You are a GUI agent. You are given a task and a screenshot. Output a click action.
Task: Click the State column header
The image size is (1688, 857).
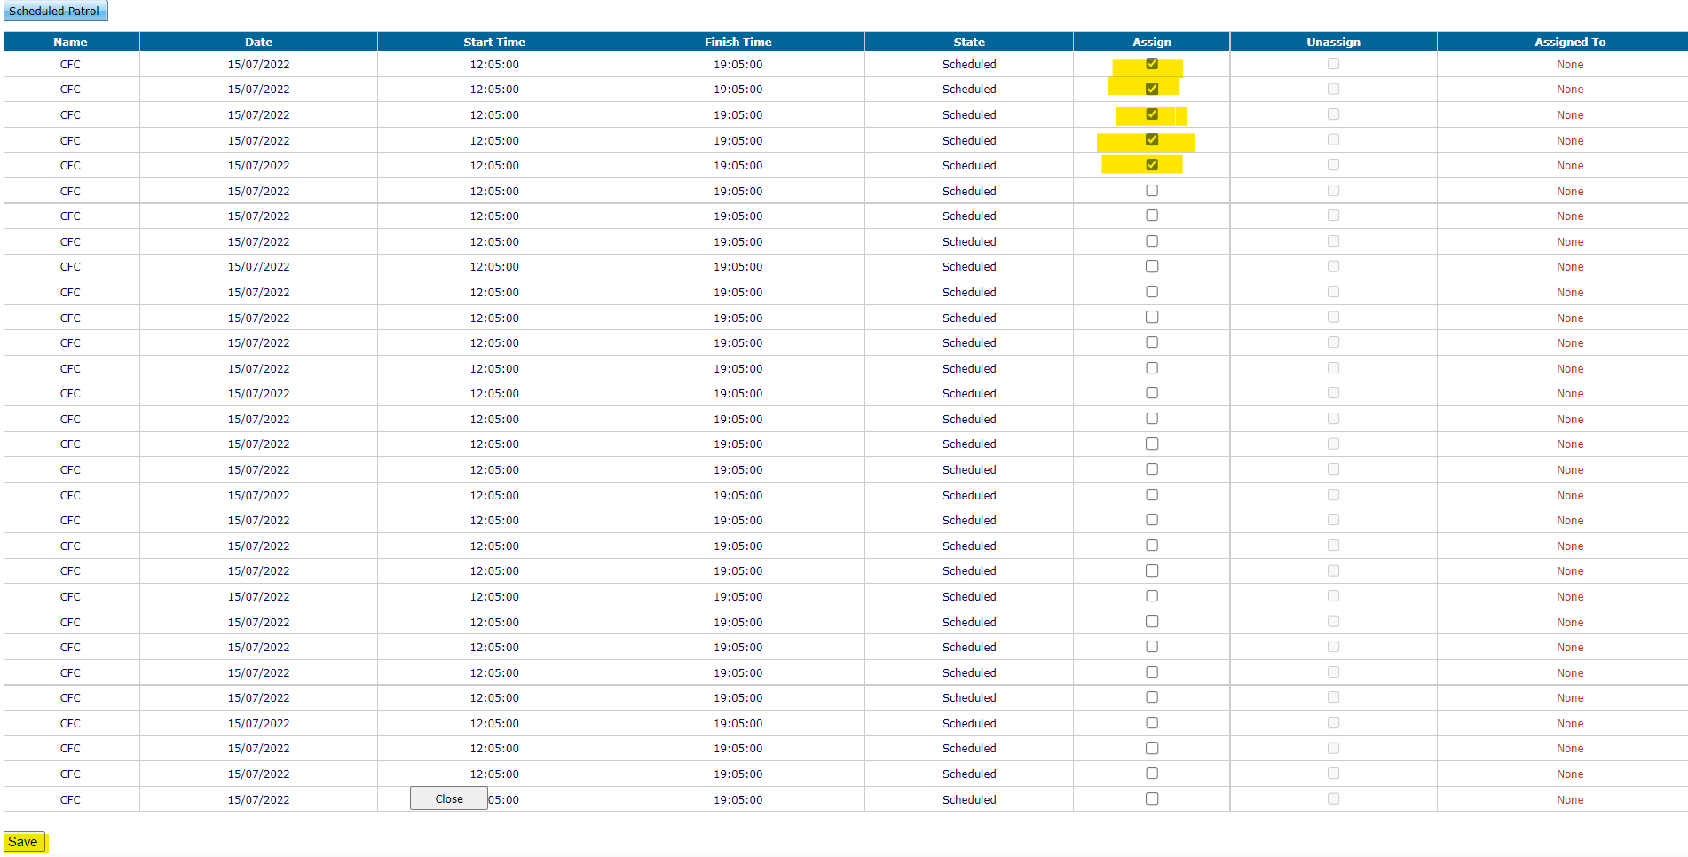click(x=969, y=42)
